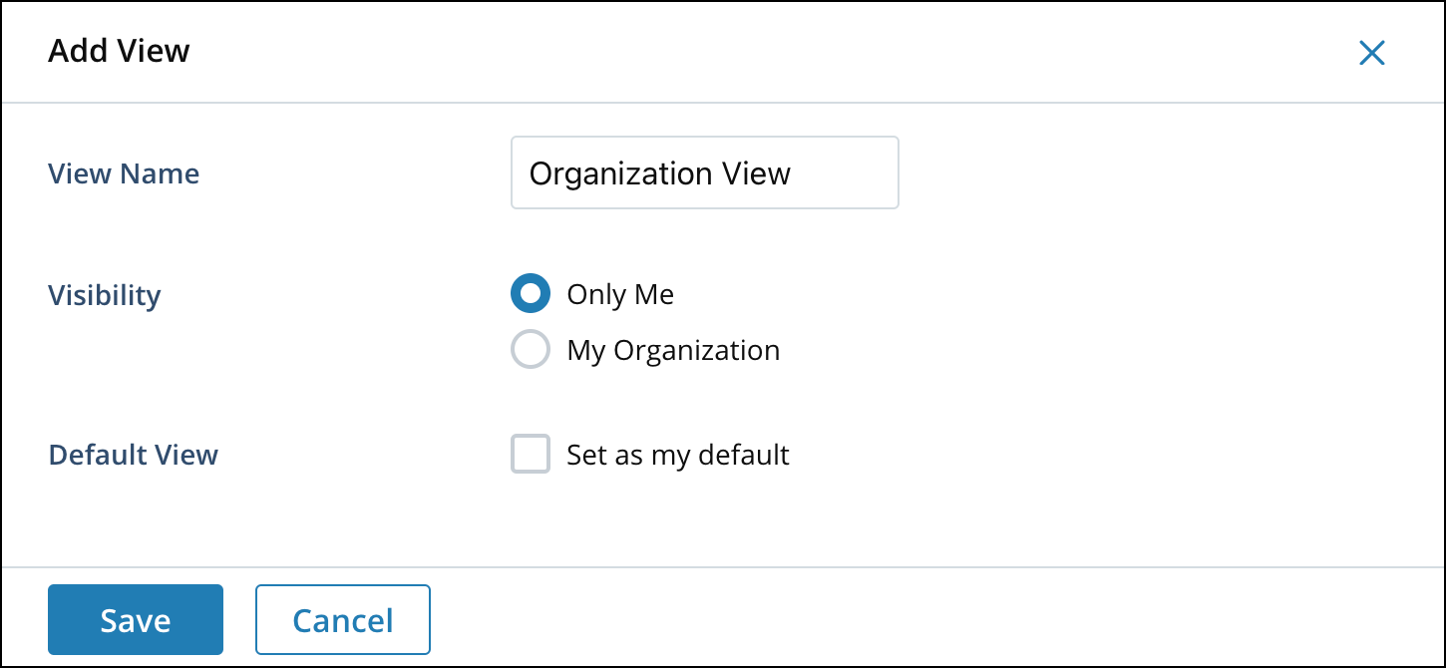1446x668 pixels.
Task: Dismiss the Add View dialog via the X
Action: [x=1372, y=53]
